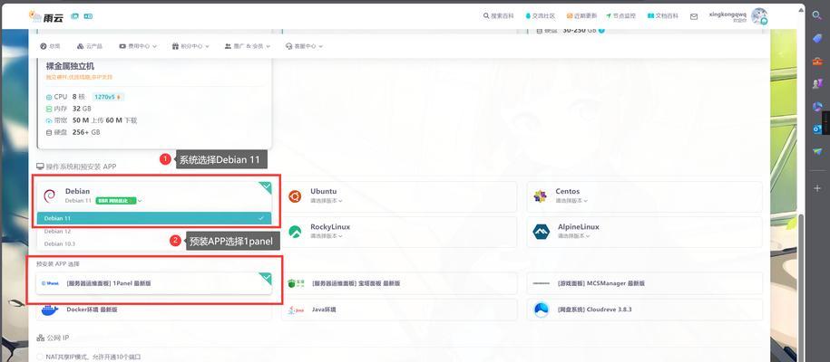830x362 pixels.
Task: Open the 近期更新 link
Action: pos(581,16)
